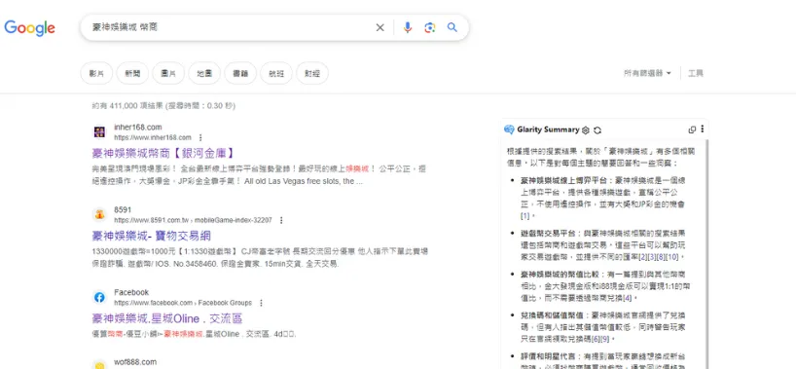Click the inher168.com site name text
The image size is (796, 369).
point(138,128)
